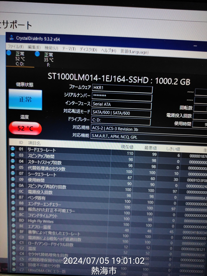Click the firmware field showing HKR1
Image resolution: width=207 pixels, height=276 pixels.
pos(122,89)
